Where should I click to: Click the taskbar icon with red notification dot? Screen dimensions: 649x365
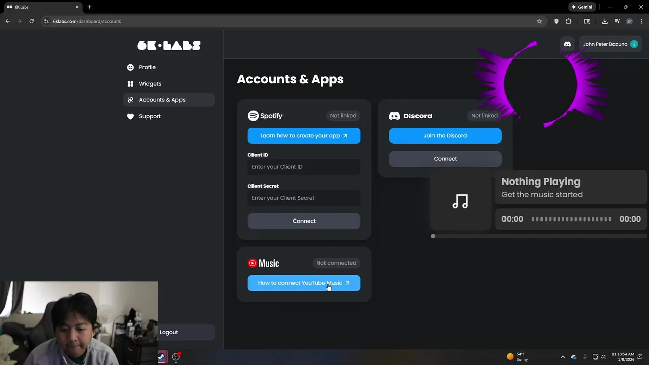pos(176,357)
